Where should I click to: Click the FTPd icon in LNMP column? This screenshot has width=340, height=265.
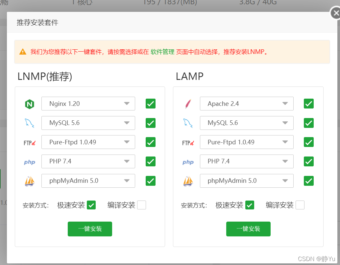(30, 143)
